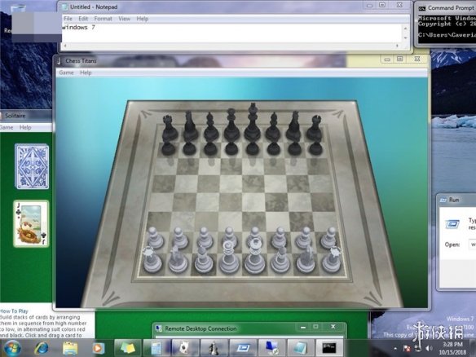Click the volume speaker icon in the tray
Screen dimensions: 476x357
point(429,348)
